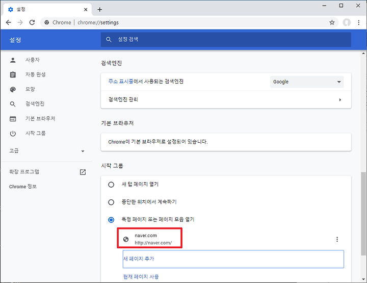Click the search icon beside 검색엔진 in sidebar

tap(13, 104)
